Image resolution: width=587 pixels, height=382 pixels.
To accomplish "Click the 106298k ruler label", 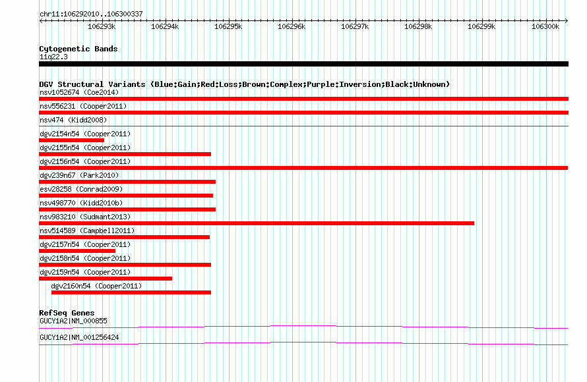I will (418, 26).
